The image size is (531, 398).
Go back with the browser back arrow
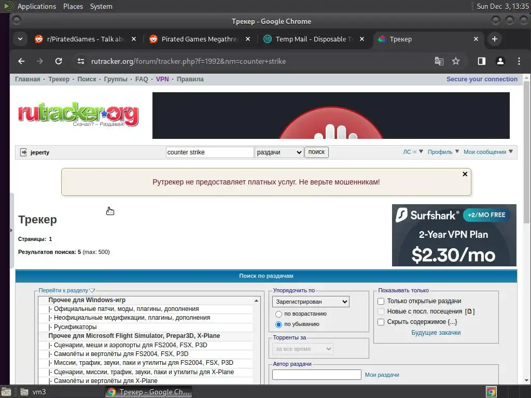[x=21, y=61]
